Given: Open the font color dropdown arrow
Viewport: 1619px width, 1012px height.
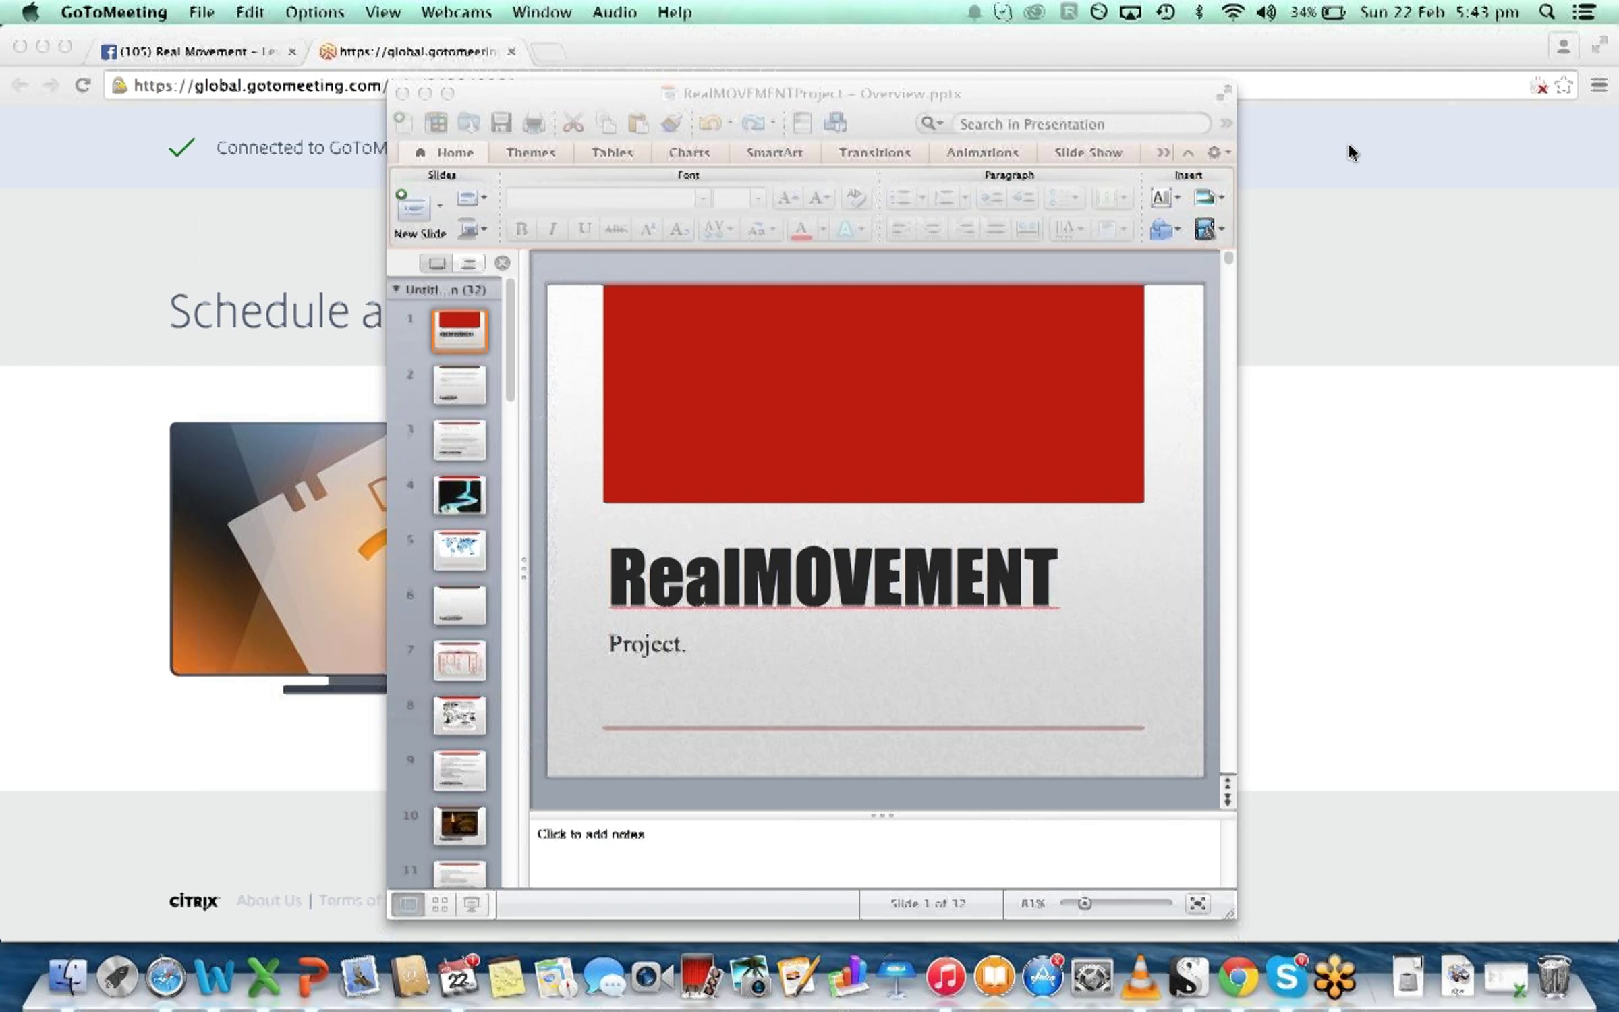Looking at the screenshot, I should [x=822, y=229].
